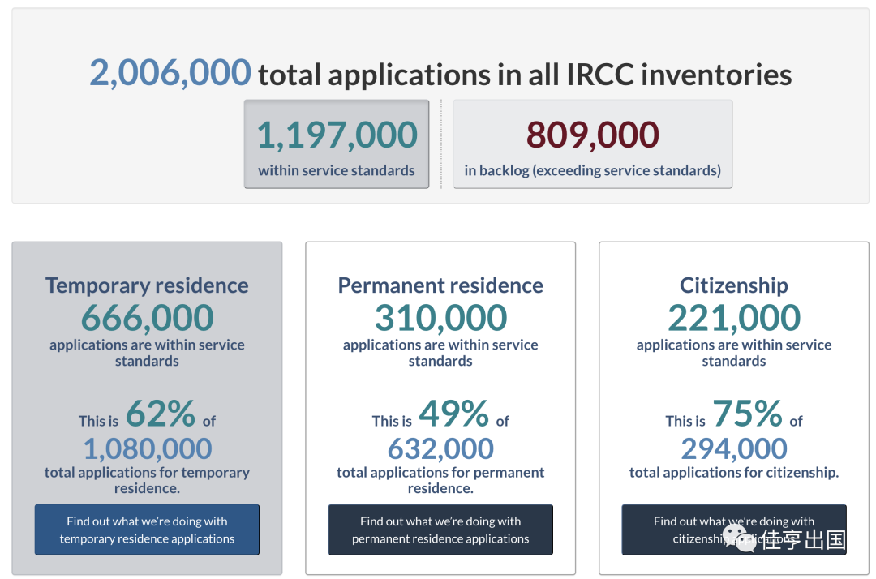Click the 666,000 figure

(x=147, y=317)
